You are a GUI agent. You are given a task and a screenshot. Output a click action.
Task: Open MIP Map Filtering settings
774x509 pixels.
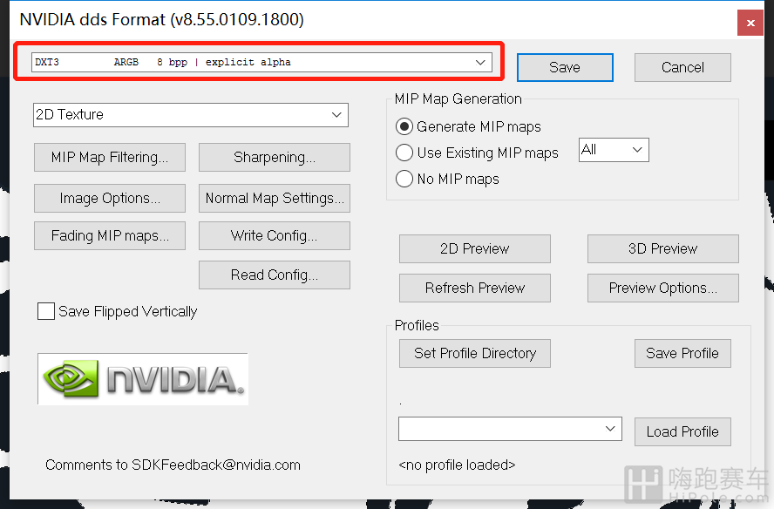click(x=110, y=158)
